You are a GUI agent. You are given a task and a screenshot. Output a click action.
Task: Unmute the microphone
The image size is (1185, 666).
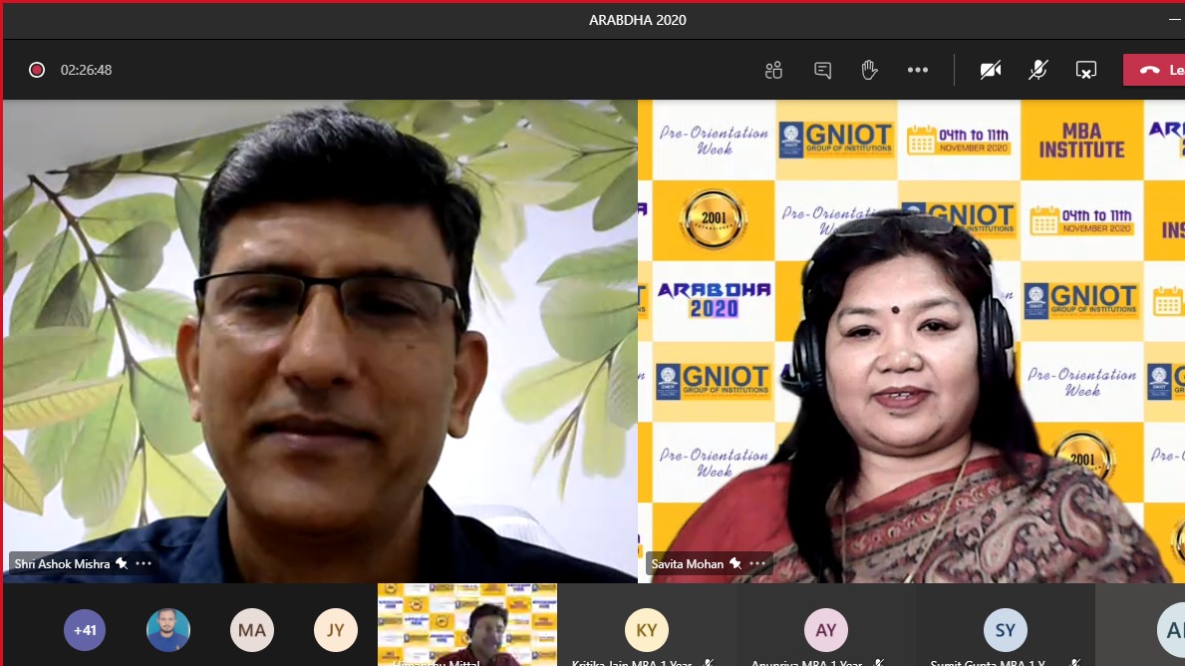click(1037, 70)
